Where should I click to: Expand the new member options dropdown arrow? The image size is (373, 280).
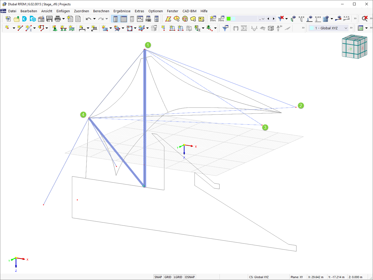[x=34, y=28]
